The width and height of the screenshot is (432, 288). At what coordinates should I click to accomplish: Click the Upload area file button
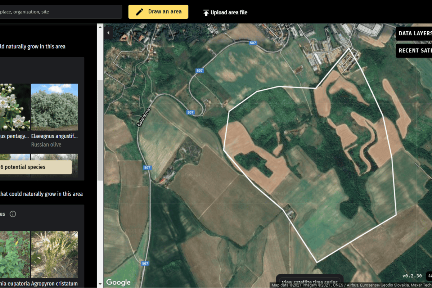225,12
